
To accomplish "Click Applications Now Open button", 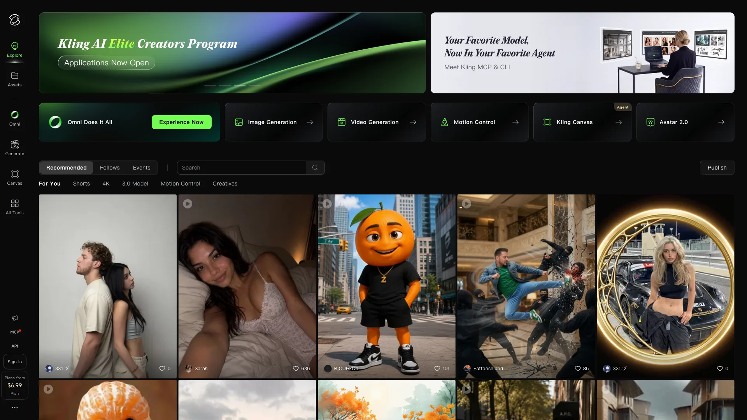I will point(107,63).
